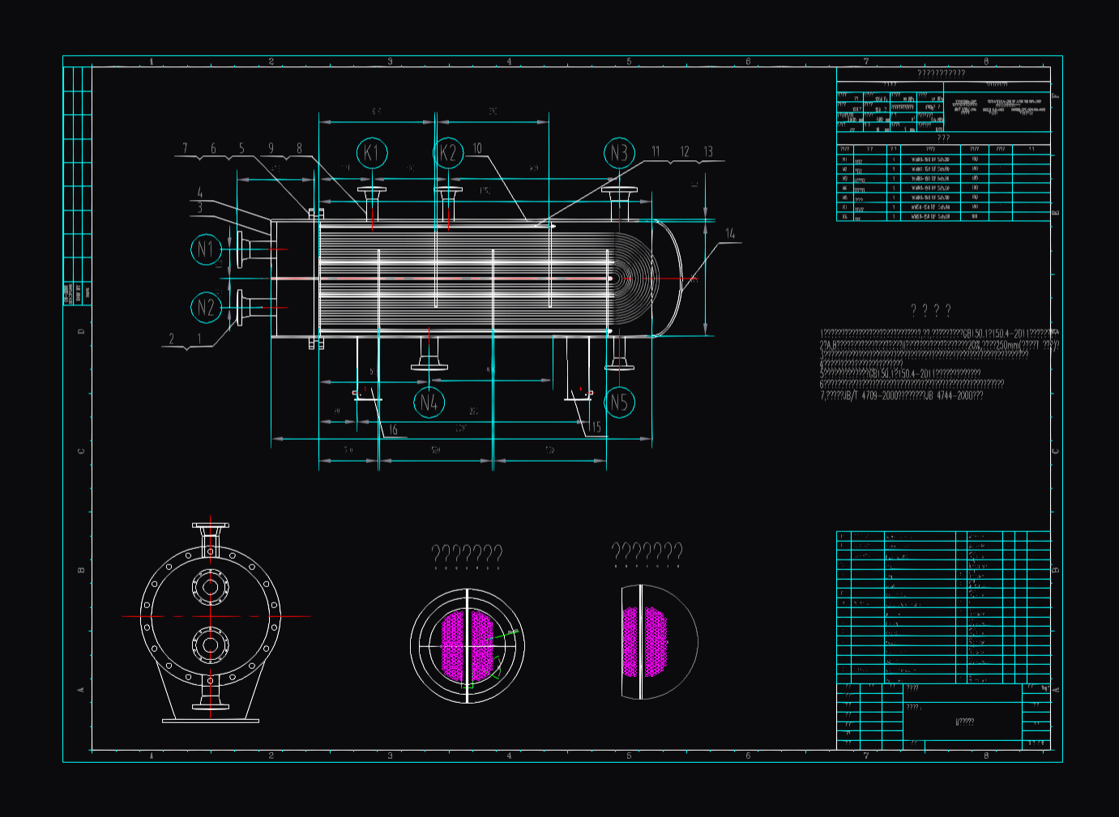
Task: Click the note line containing JB/T 4709-2000
Action: [902, 396]
